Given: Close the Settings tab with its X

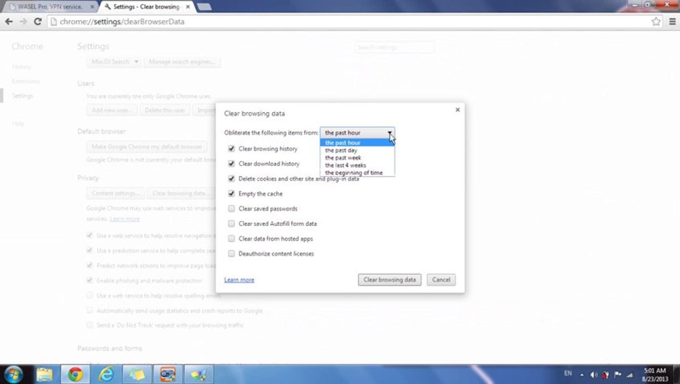Looking at the screenshot, I should pyautogui.click(x=187, y=7).
